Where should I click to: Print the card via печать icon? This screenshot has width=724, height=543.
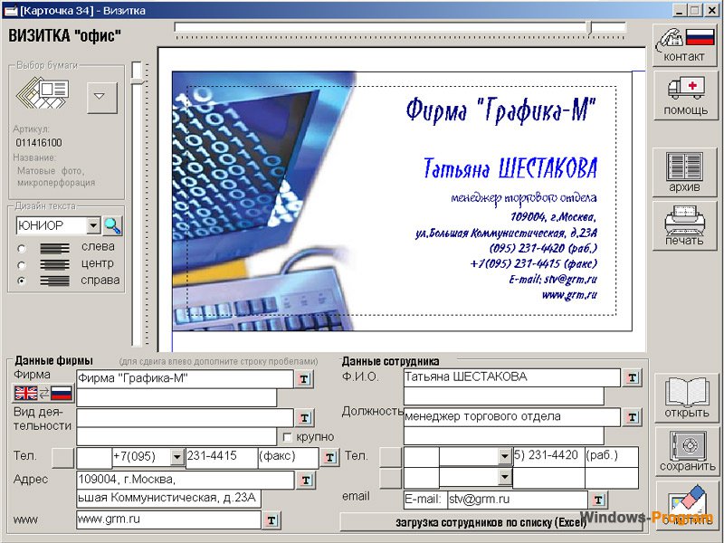pyautogui.click(x=683, y=224)
